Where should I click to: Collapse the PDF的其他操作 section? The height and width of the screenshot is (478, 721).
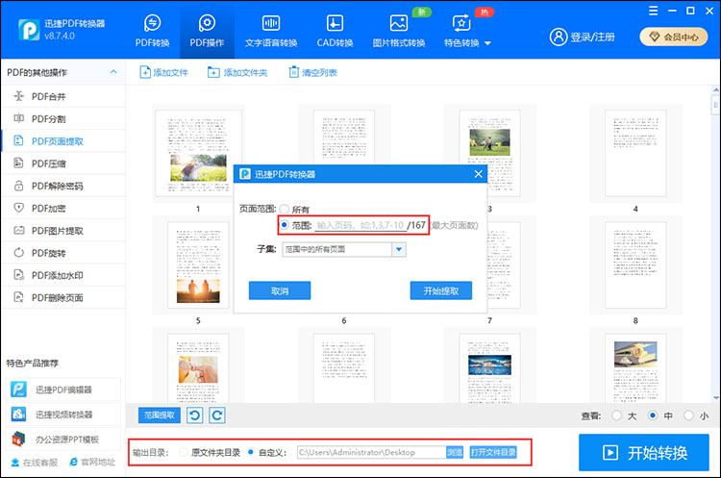113,72
